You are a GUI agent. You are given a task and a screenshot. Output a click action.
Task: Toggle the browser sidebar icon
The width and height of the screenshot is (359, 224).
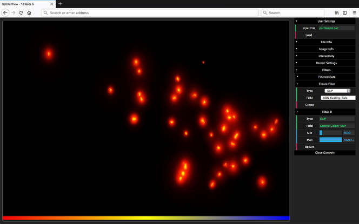pos(344,12)
